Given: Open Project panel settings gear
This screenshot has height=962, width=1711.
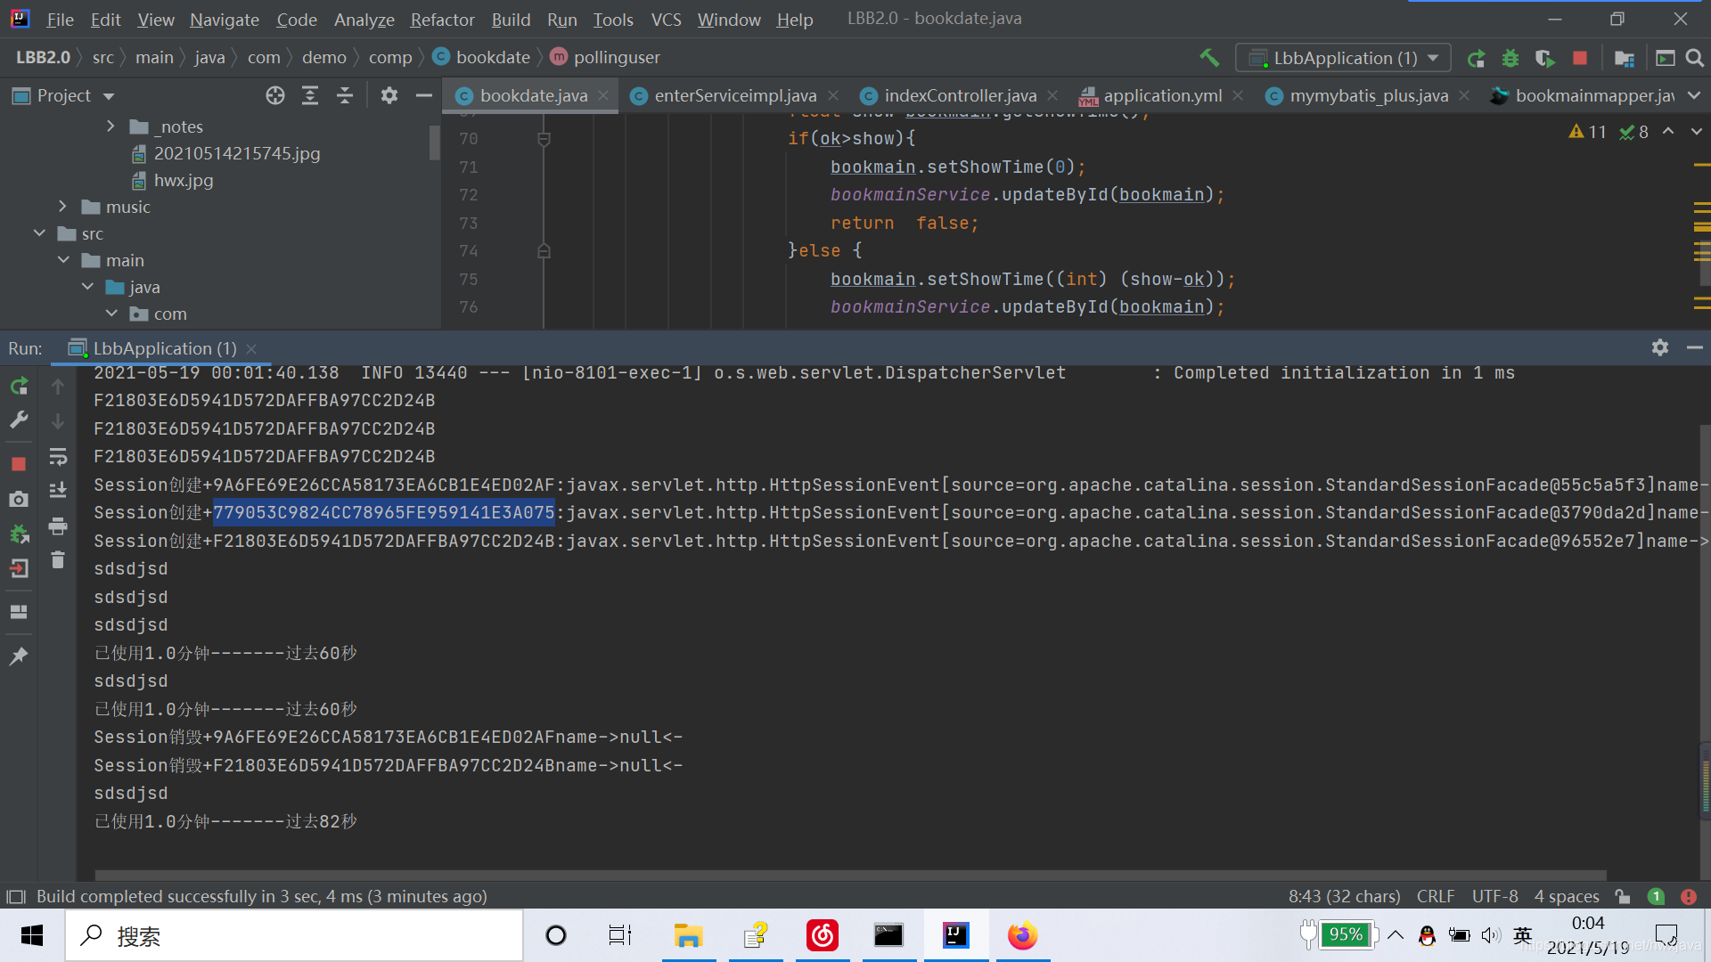Looking at the screenshot, I should 389,95.
